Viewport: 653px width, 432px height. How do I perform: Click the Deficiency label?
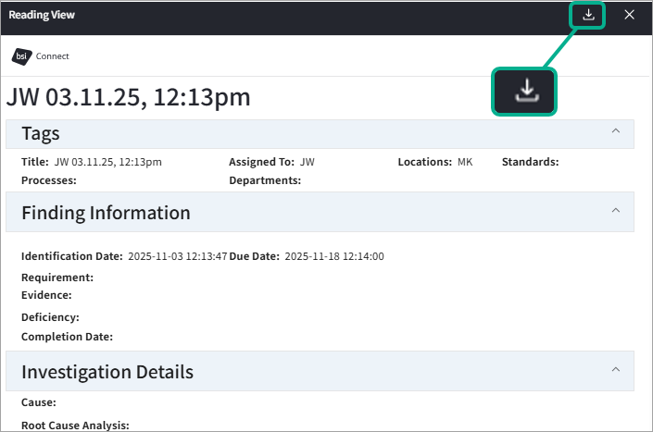point(50,317)
